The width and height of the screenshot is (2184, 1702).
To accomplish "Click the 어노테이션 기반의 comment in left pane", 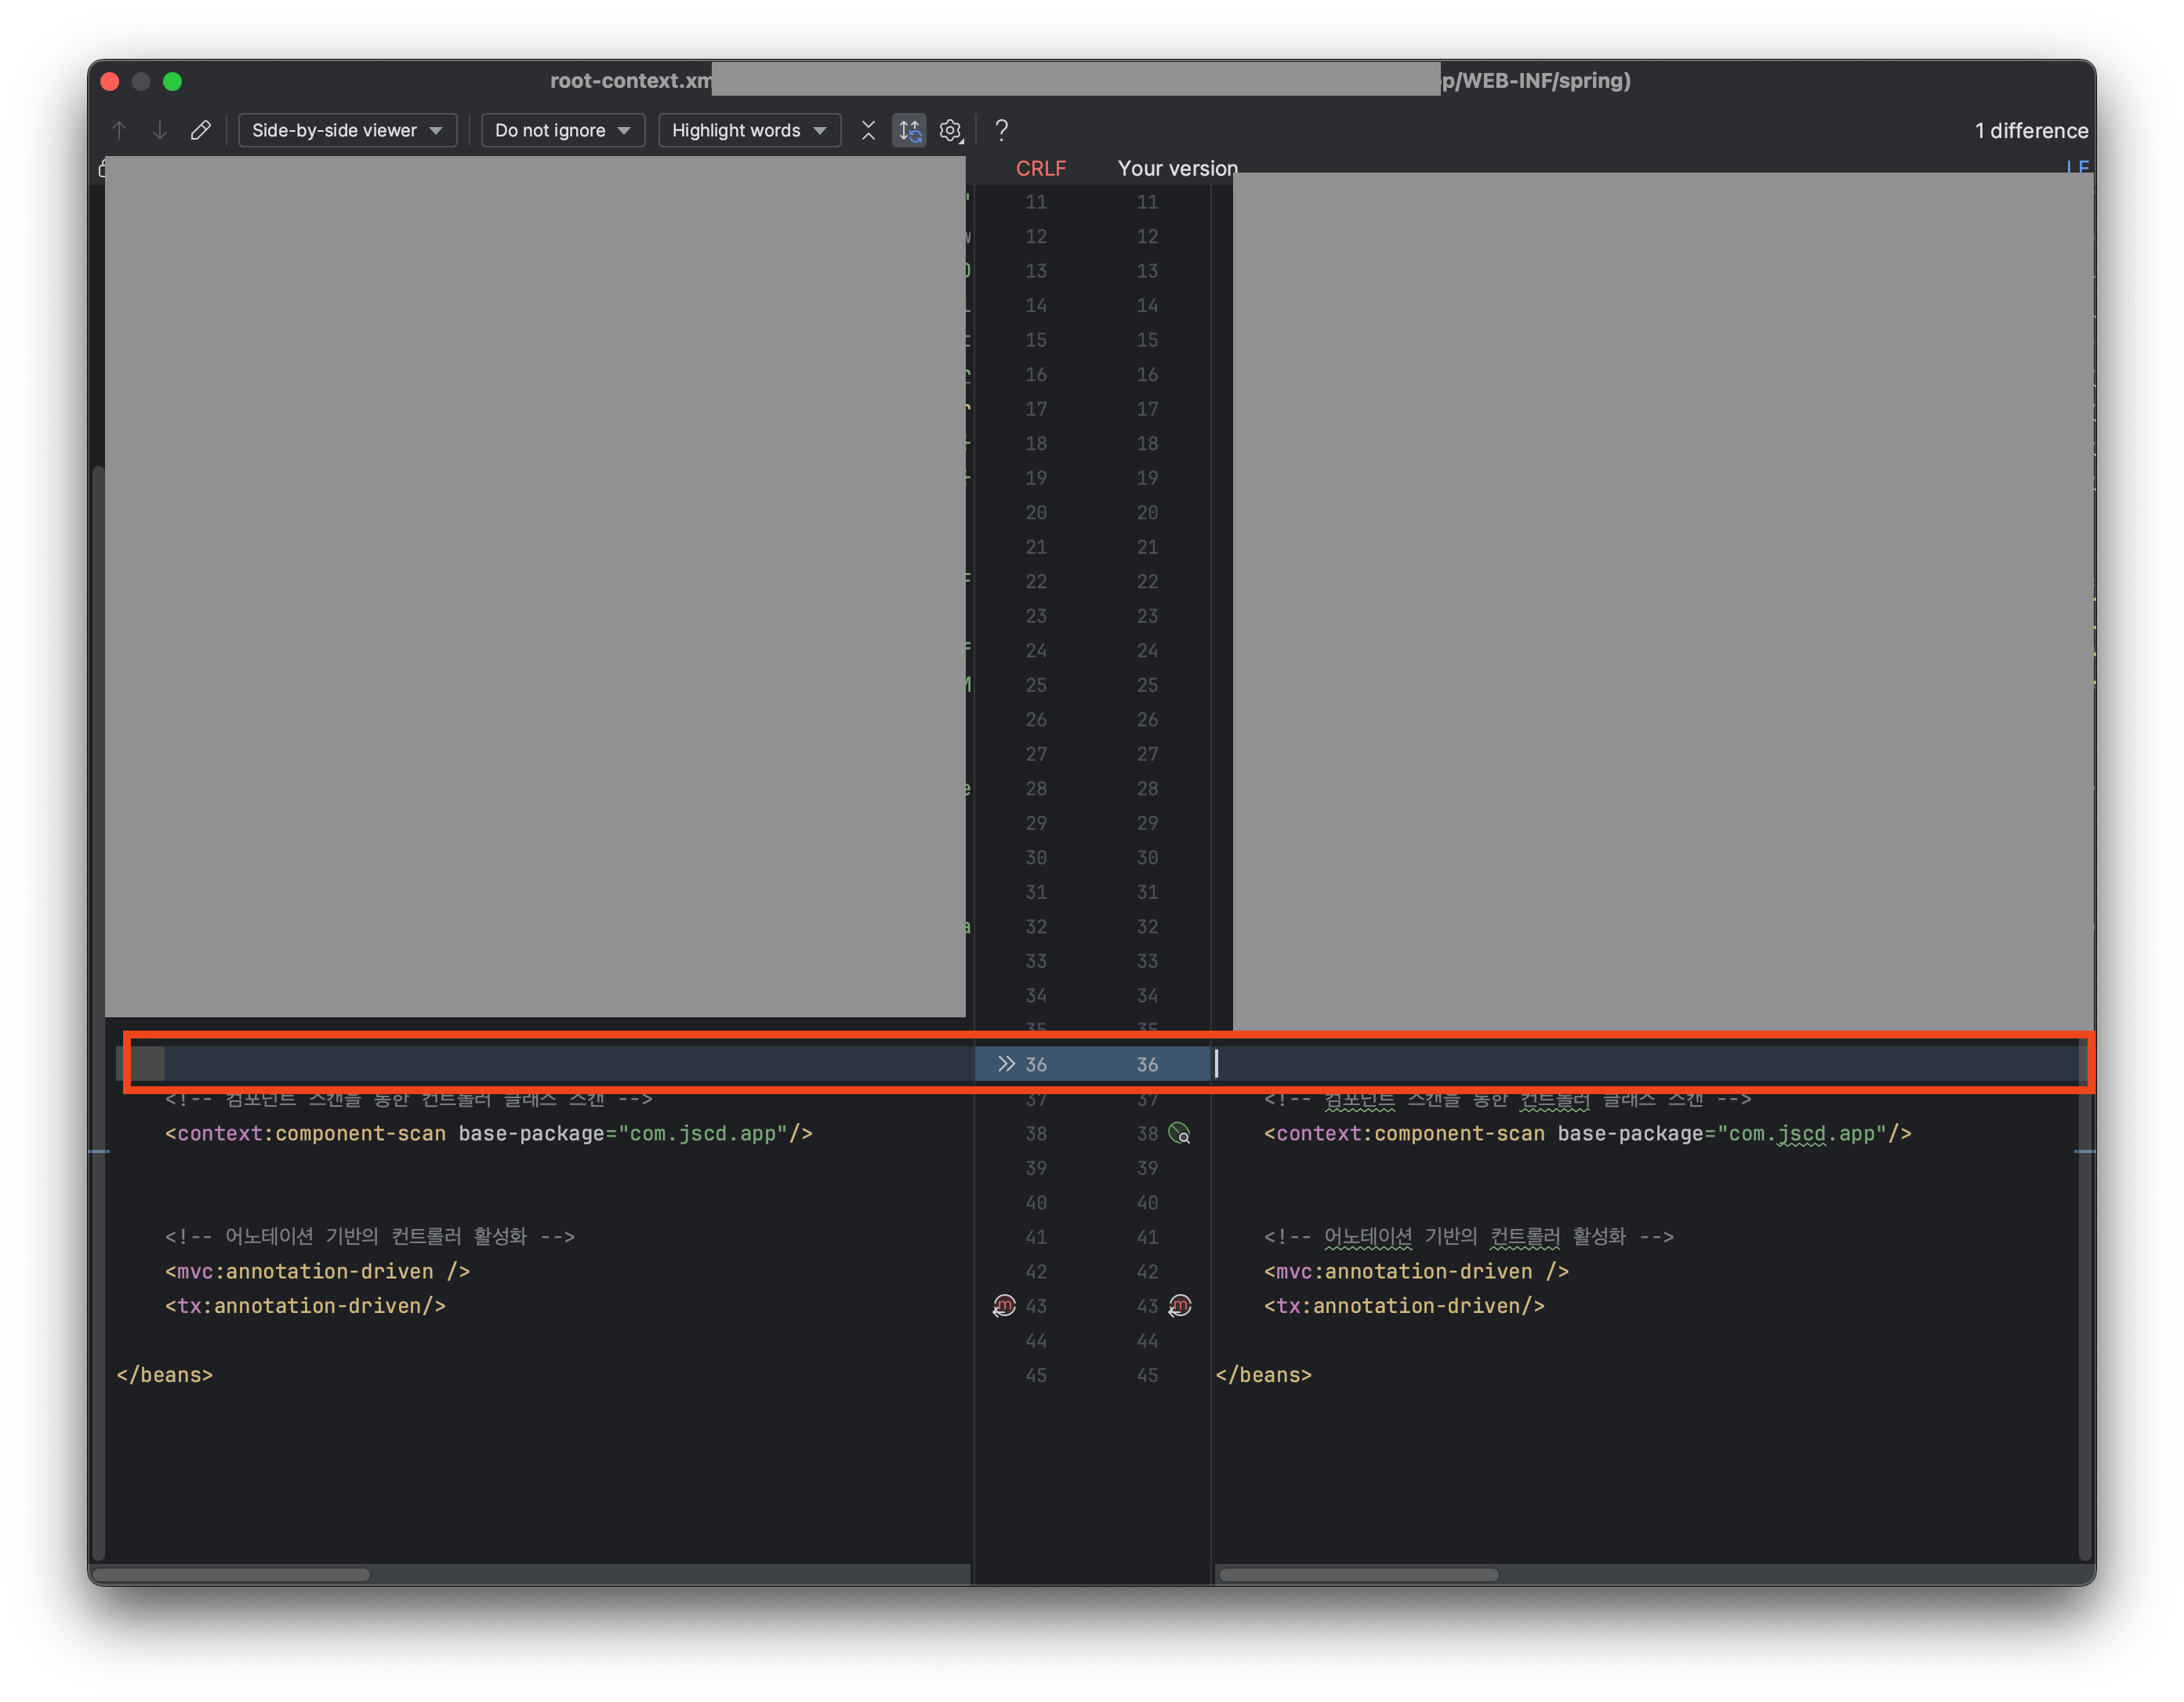I will 370,1237.
